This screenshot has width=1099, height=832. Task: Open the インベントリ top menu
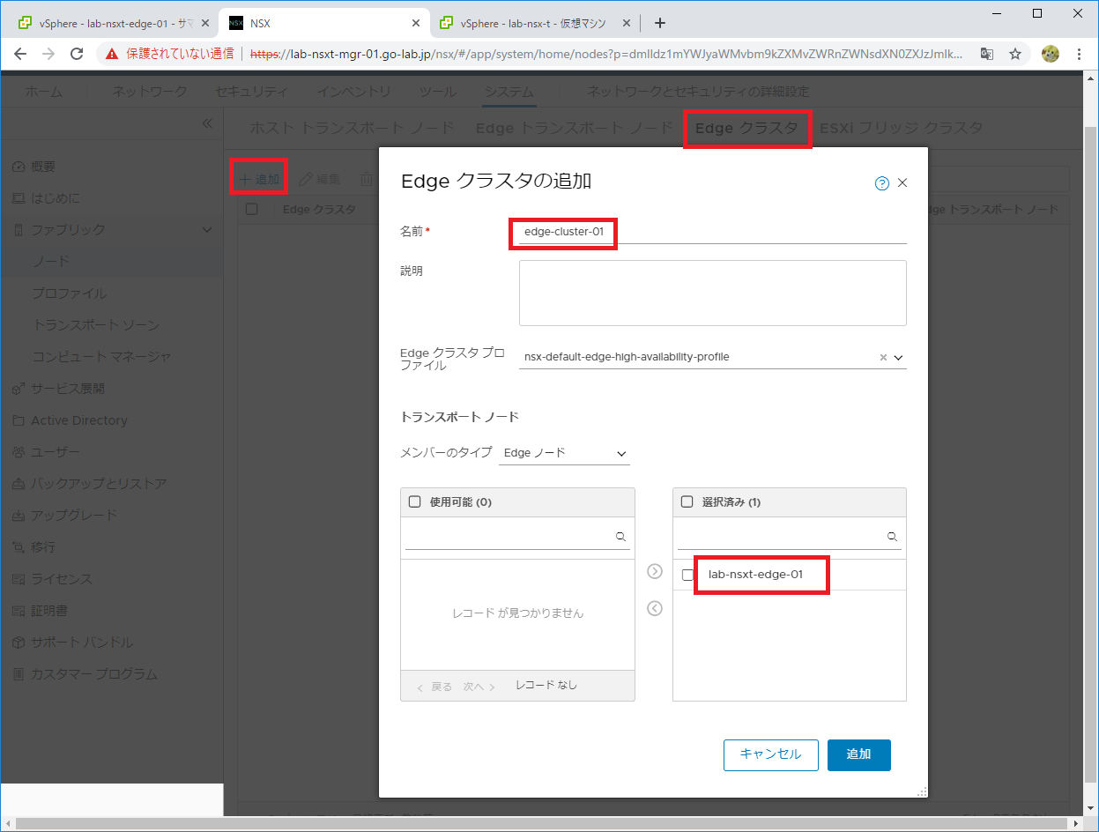click(354, 92)
